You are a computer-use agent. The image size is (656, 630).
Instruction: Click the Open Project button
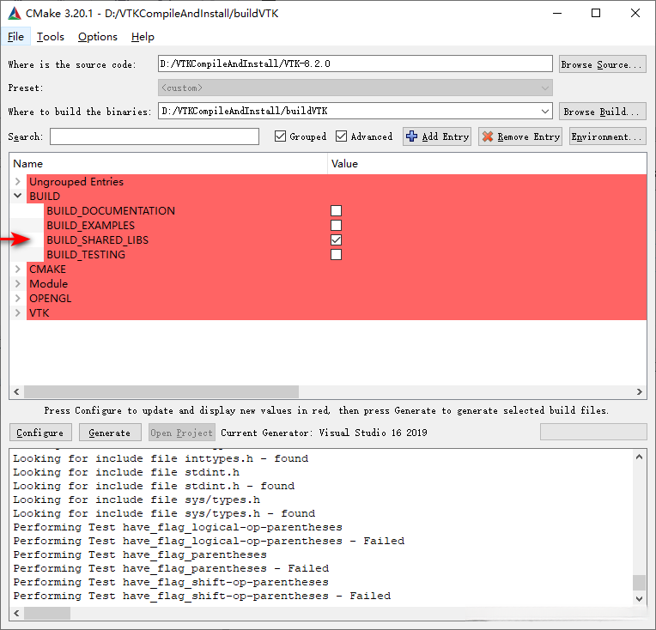pyautogui.click(x=182, y=433)
